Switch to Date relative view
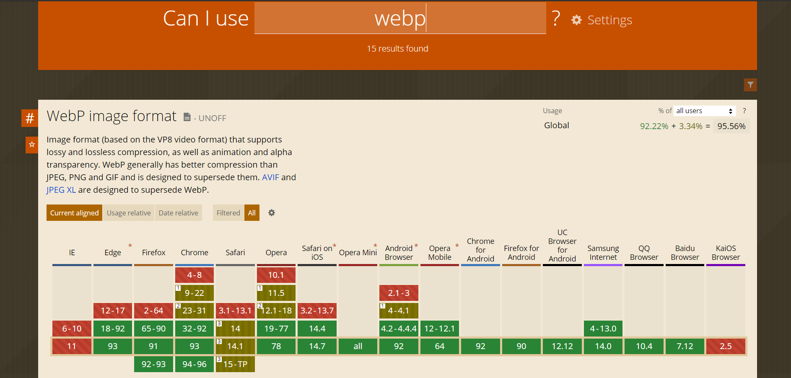791x378 pixels. pyautogui.click(x=178, y=213)
